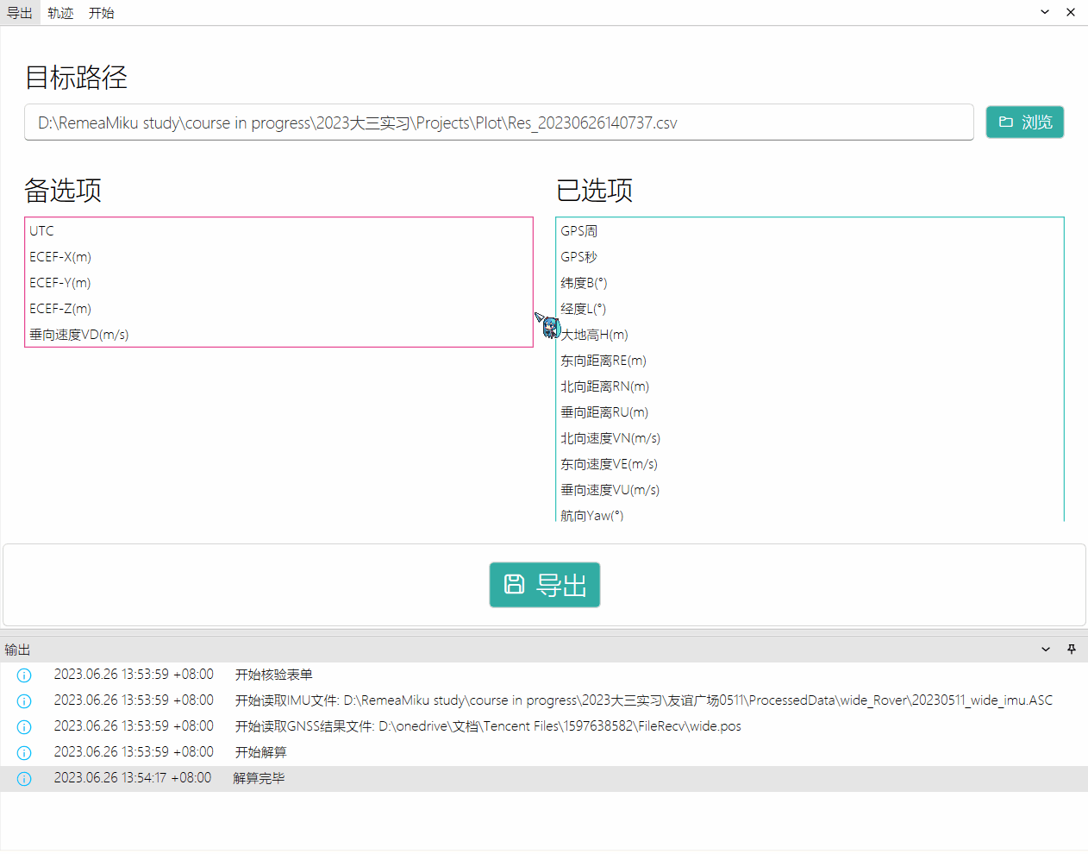Image resolution: width=1088 pixels, height=854 pixels.
Task: Switch to the 开始 tab
Action: 101,13
